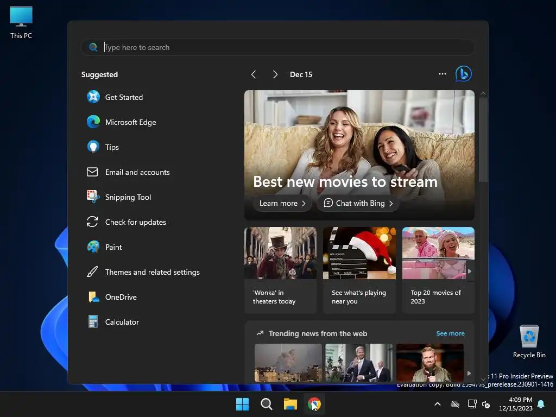Screen dimensions: 556x417
Task: Go to previous day arrow
Action: (x=254, y=74)
